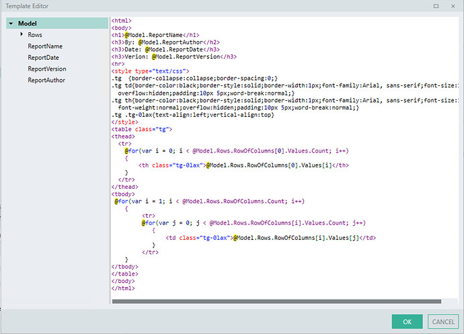
Task: Select the Rows tree item
Action: coord(35,35)
